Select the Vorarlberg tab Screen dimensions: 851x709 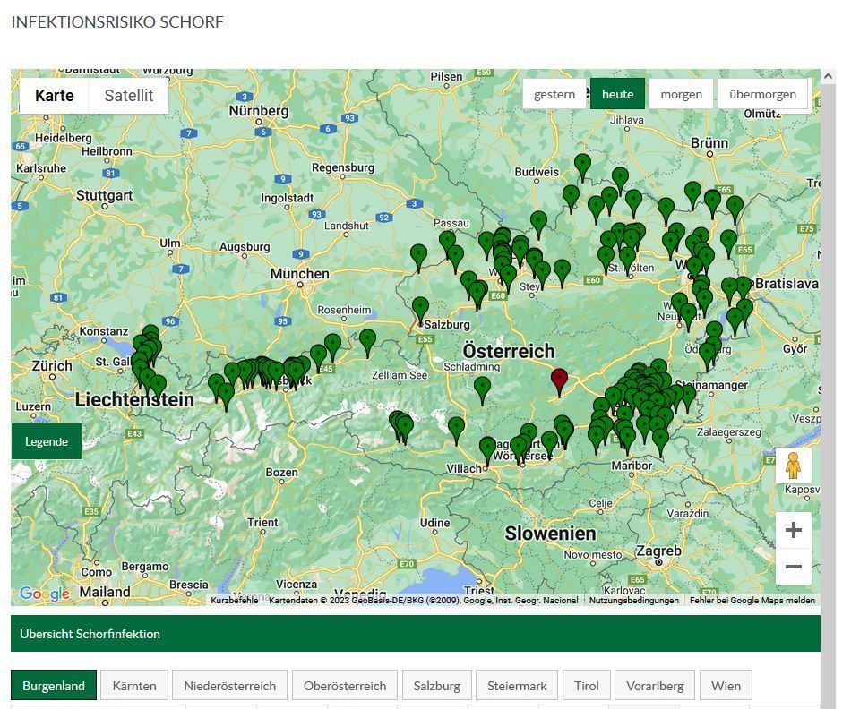[x=655, y=686]
